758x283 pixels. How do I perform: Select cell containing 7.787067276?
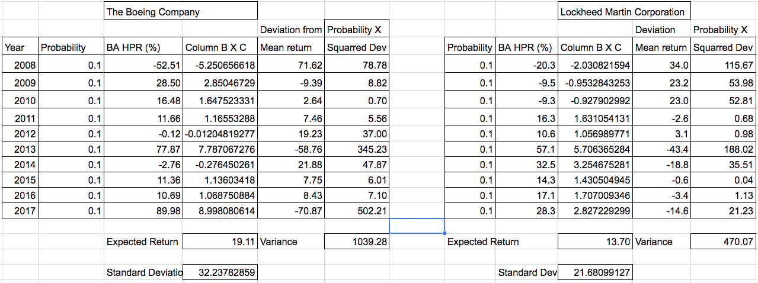point(220,149)
